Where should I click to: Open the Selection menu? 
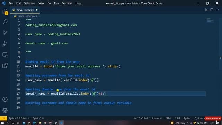(x=29, y=3)
